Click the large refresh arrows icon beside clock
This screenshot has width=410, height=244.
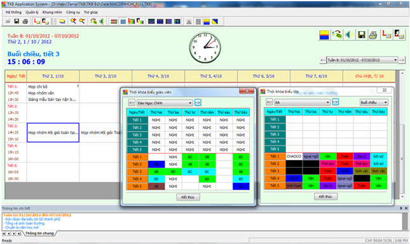tap(337, 35)
